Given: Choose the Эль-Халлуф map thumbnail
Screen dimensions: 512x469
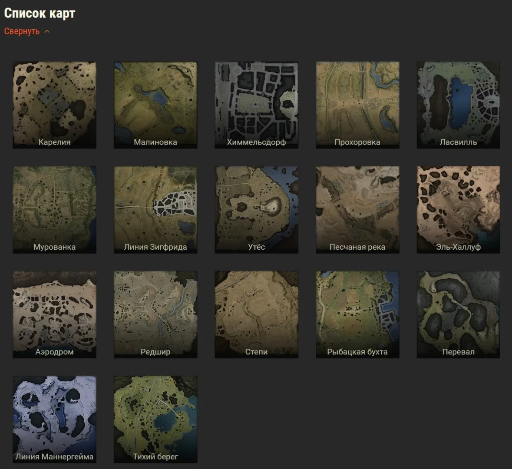Looking at the screenshot, I should [x=459, y=210].
